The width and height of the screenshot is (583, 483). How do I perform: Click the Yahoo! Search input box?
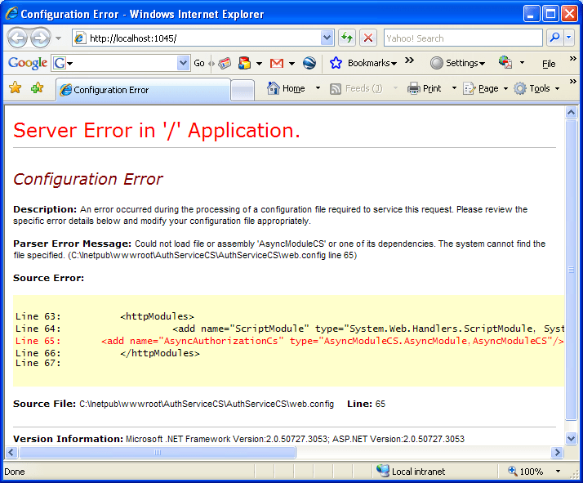coord(463,38)
